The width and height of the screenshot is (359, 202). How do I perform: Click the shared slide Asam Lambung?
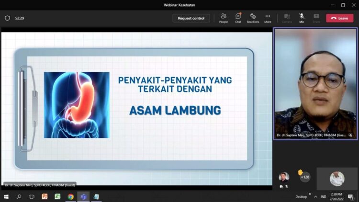click(x=137, y=108)
